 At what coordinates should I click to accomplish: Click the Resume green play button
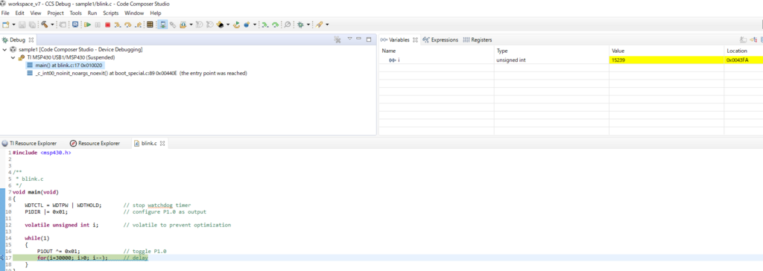click(88, 25)
